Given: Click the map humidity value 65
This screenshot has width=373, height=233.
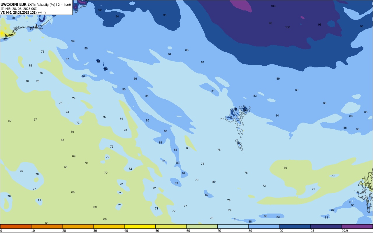Looking at the screenshot, I should coord(47,223).
